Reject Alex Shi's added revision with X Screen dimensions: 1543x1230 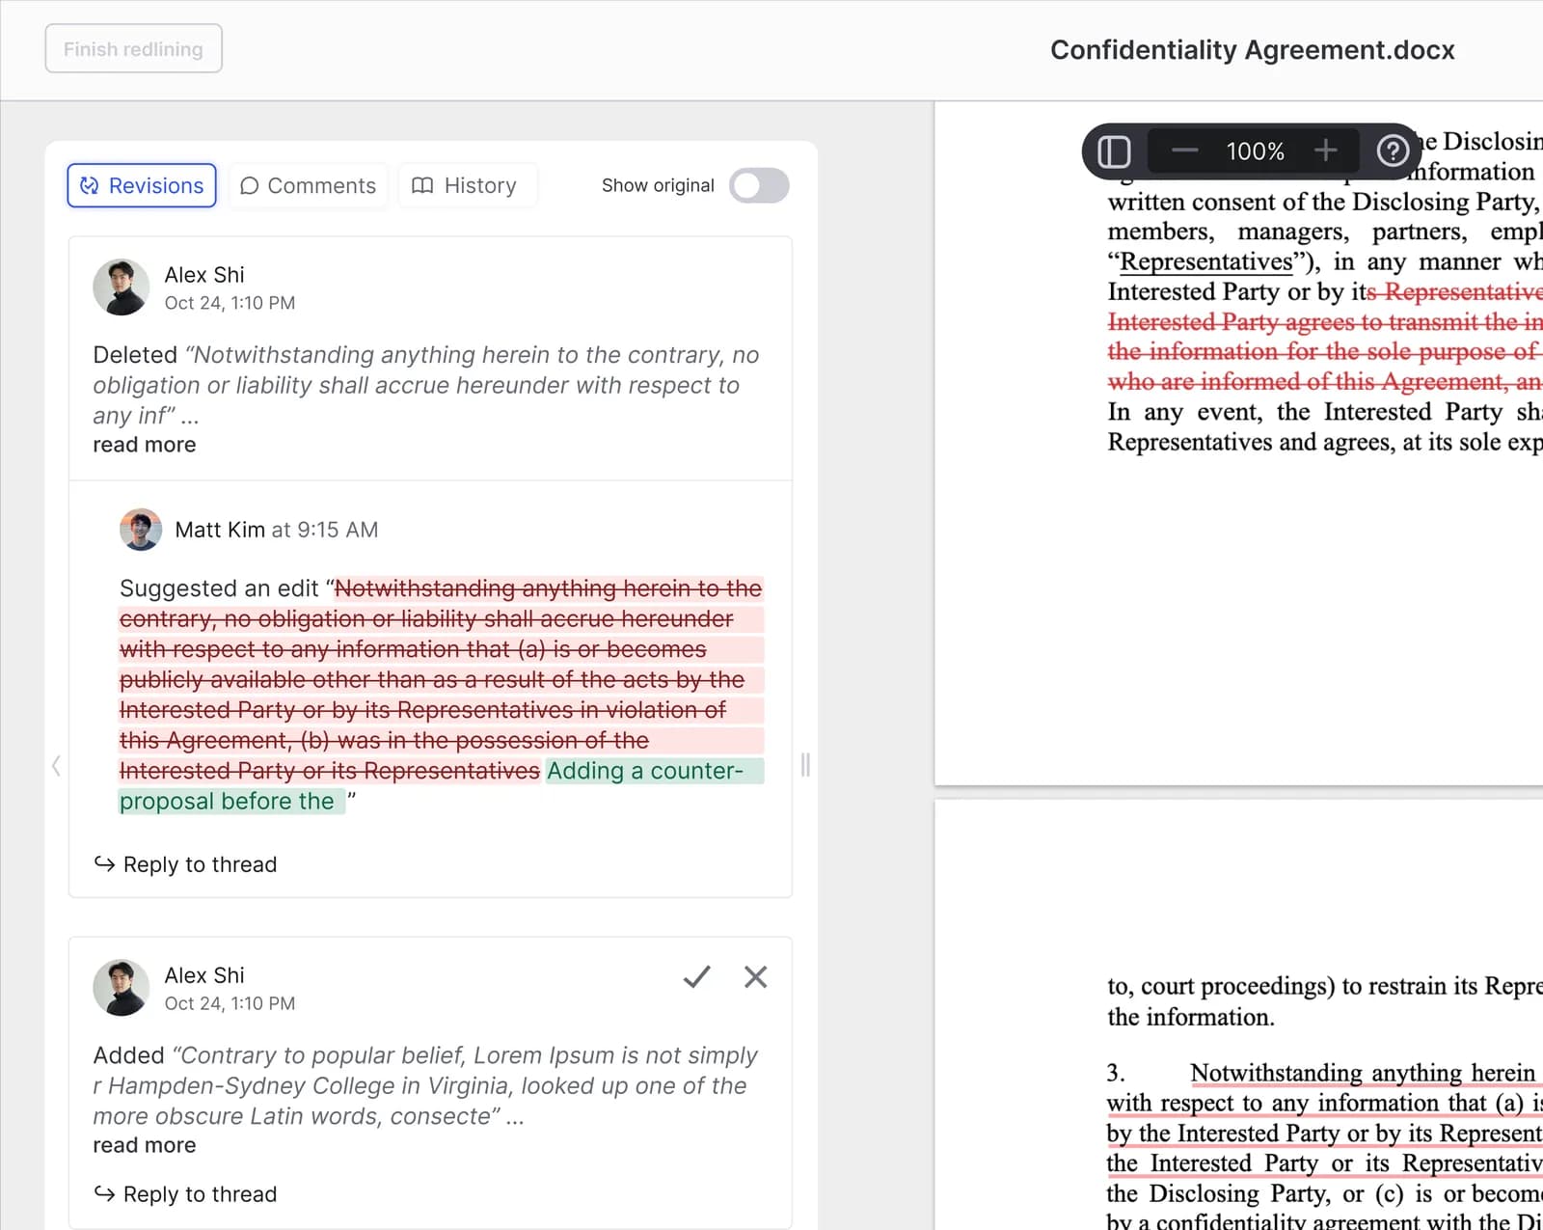coord(756,977)
